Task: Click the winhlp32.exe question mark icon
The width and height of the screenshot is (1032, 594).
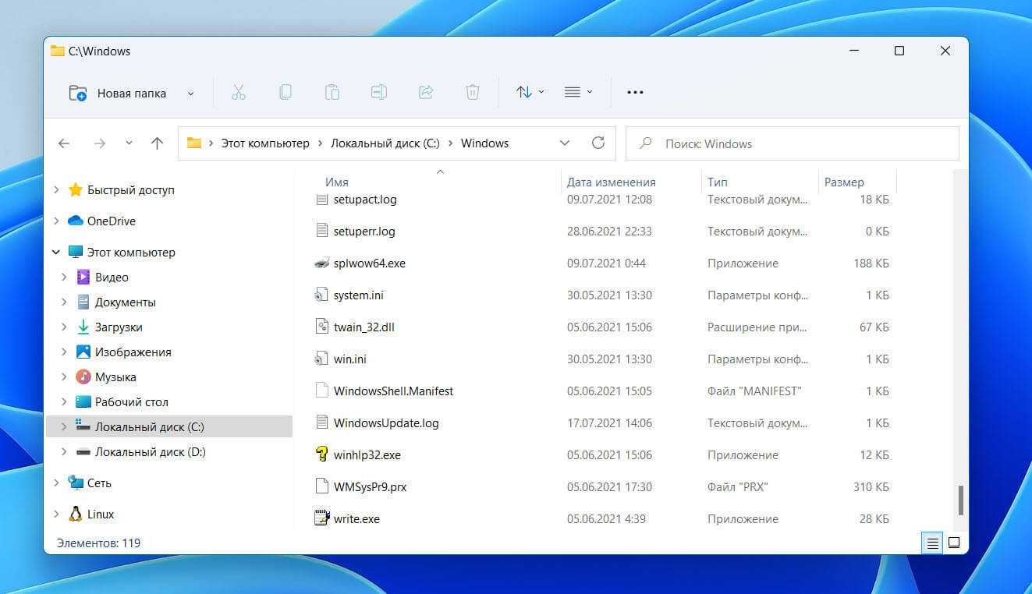Action: coord(322,454)
